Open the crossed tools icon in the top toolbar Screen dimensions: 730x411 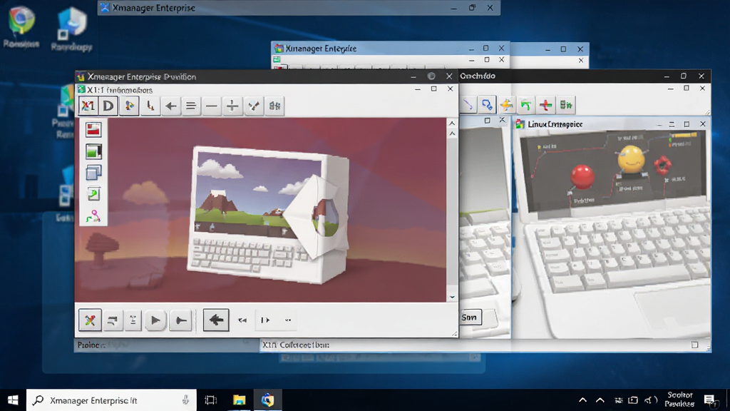(x=254, y=106)
